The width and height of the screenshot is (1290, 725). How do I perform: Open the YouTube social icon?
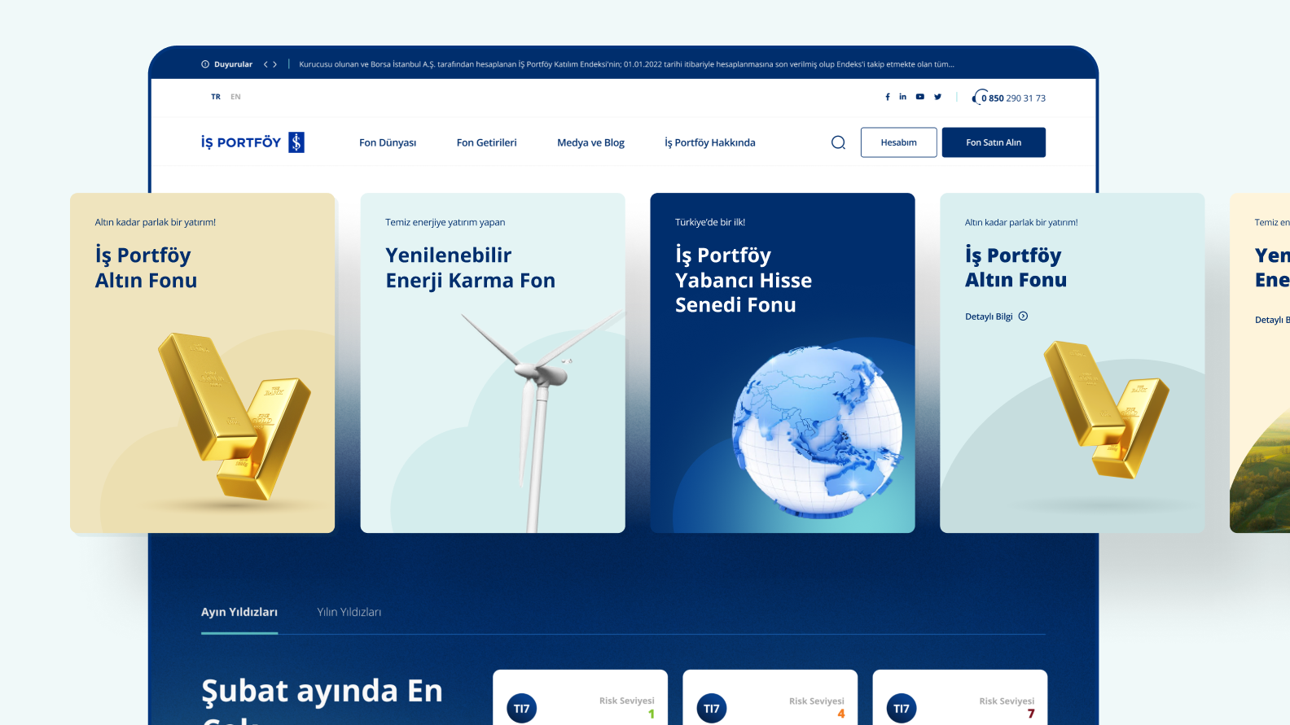pyautogui.click(x=920, y=97)
